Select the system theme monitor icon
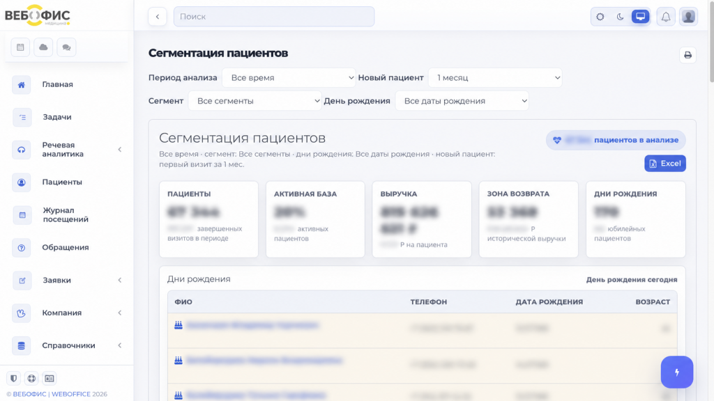Viewport: 714px width, 401px height. pos(640,17)
